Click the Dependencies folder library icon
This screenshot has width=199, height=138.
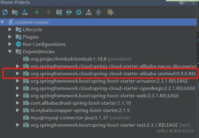tap(18, 52)
